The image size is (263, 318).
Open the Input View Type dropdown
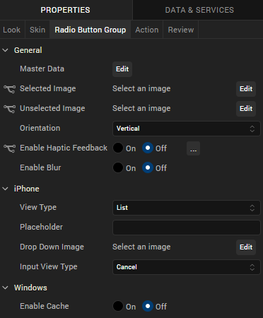187,267
